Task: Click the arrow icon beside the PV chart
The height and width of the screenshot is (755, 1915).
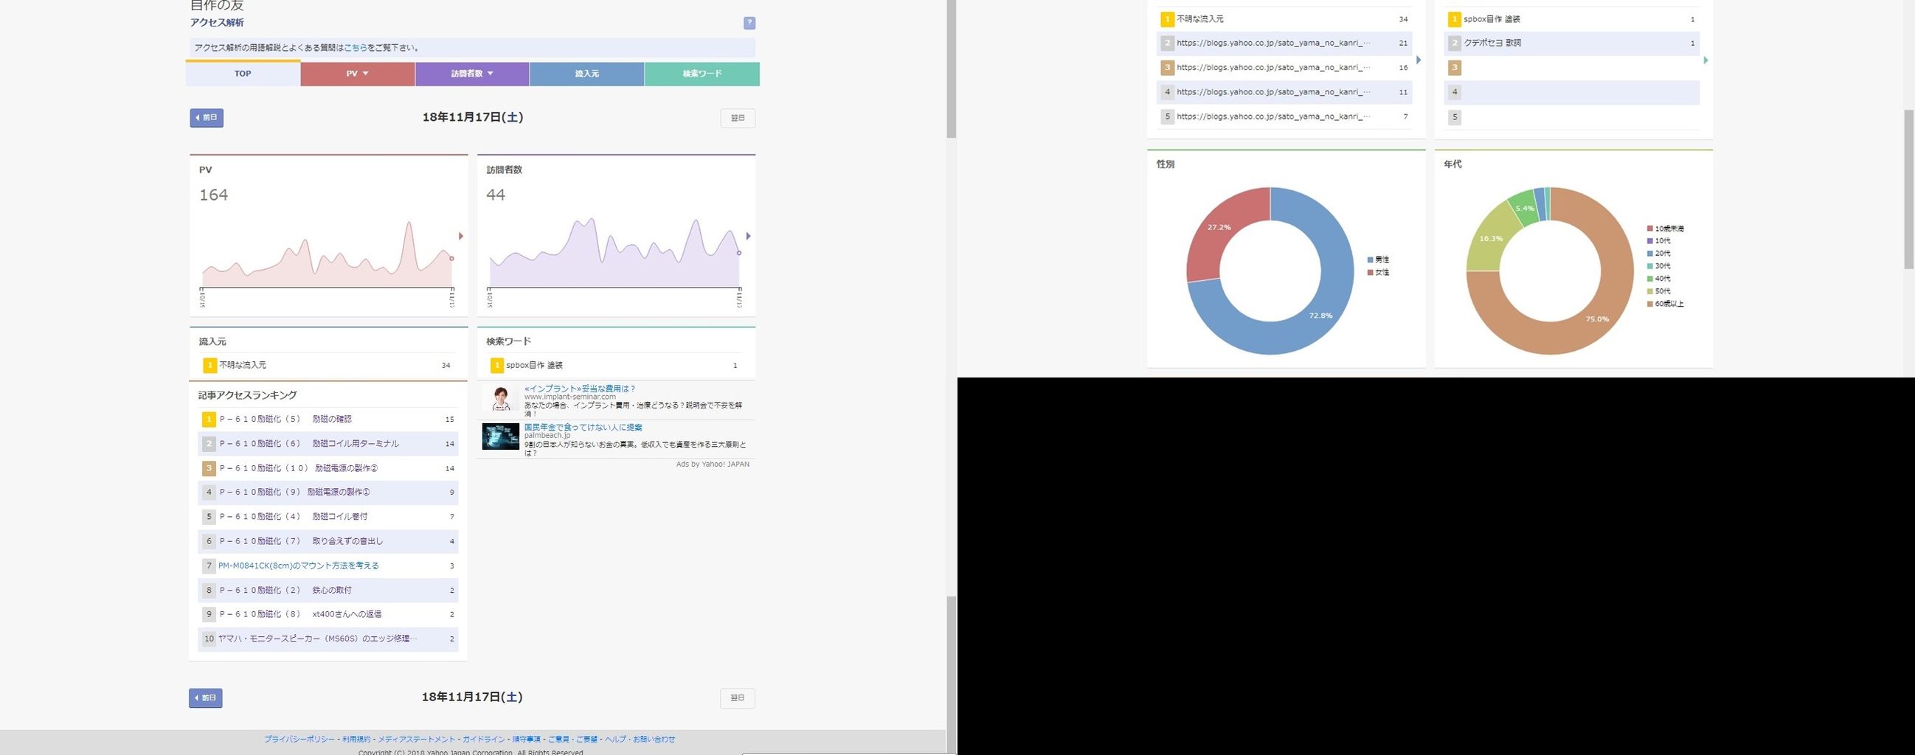Action: [461, 237]
